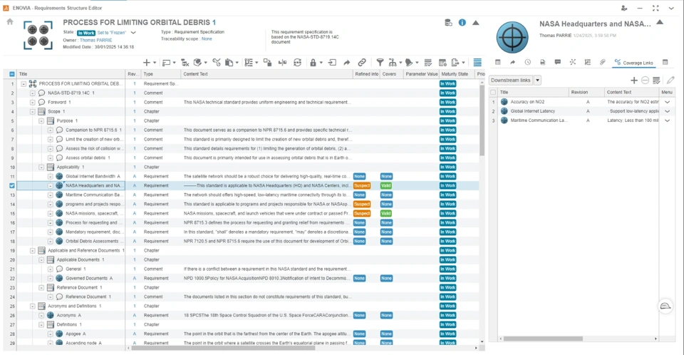Collapse the side panel header triangle
This screenshot has height=355, width=684.
click(x=660, y=22)
